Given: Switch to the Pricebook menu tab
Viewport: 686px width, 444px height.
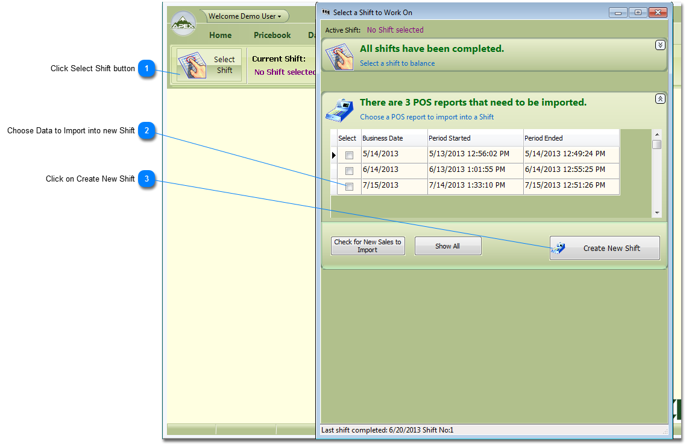Looking at the screenshot, I should [x=272, y=35].
